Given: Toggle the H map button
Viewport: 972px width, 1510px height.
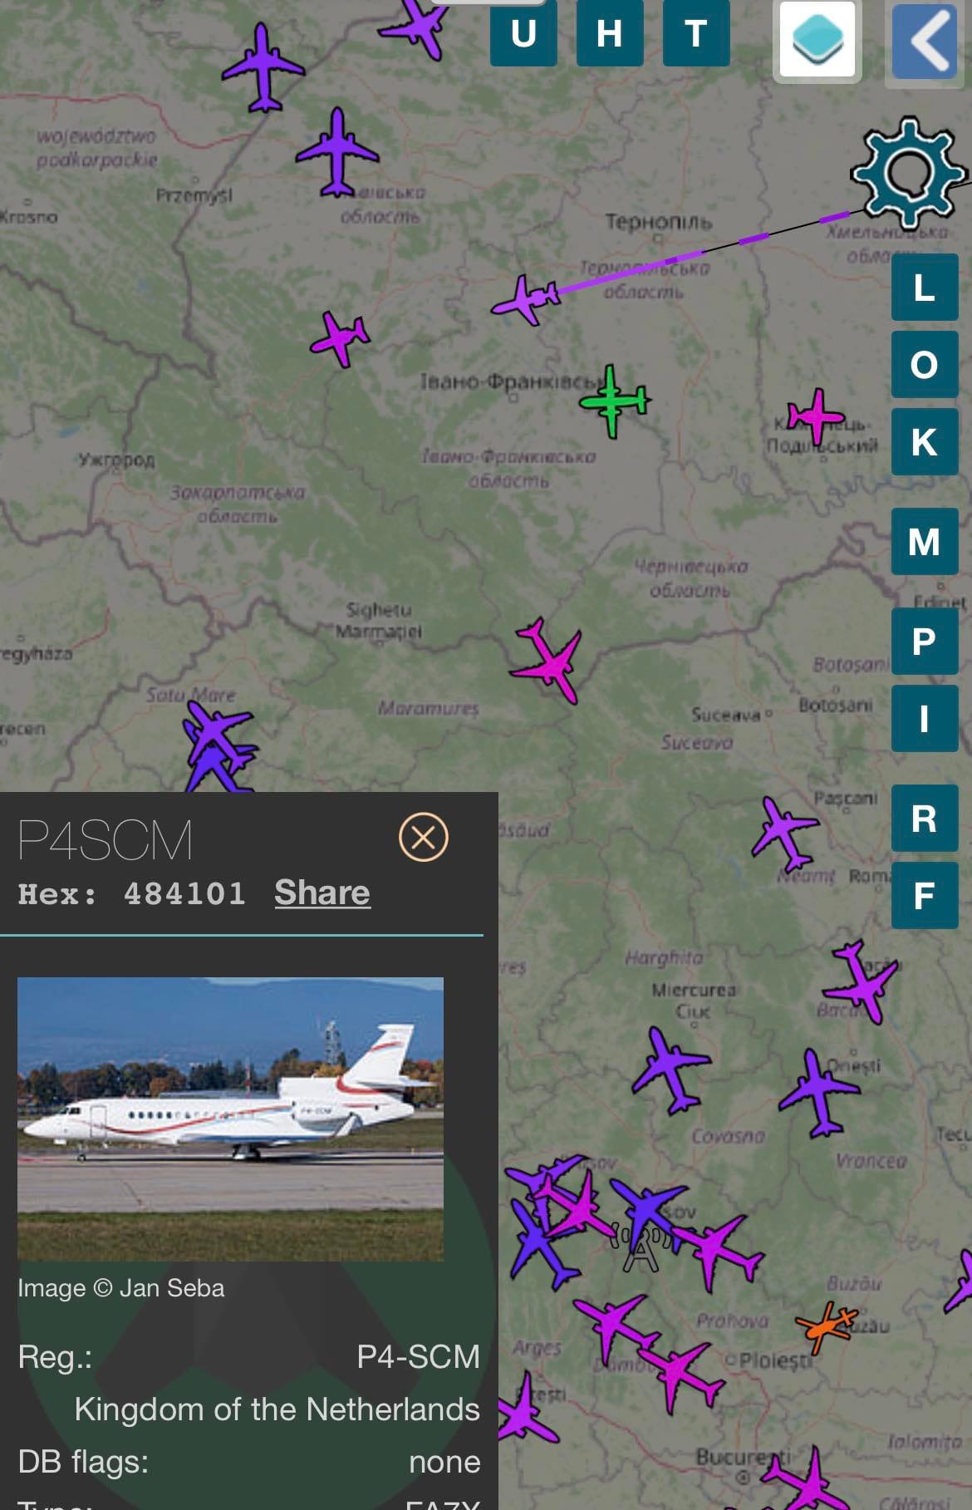Looking at the screenshot, I should (610, 33).
